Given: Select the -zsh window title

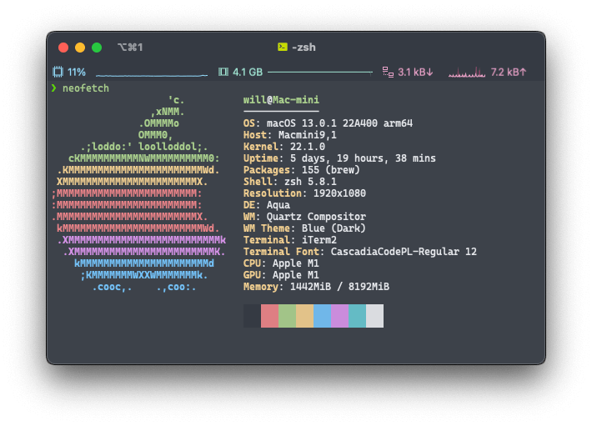Looking at the screenshot, I should pyautogui.click(x=304, y=48).
